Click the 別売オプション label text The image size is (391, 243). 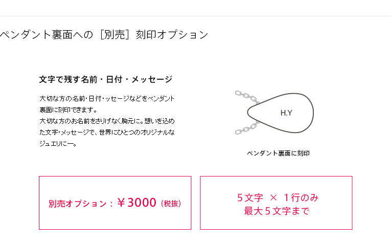pos(77,204)
